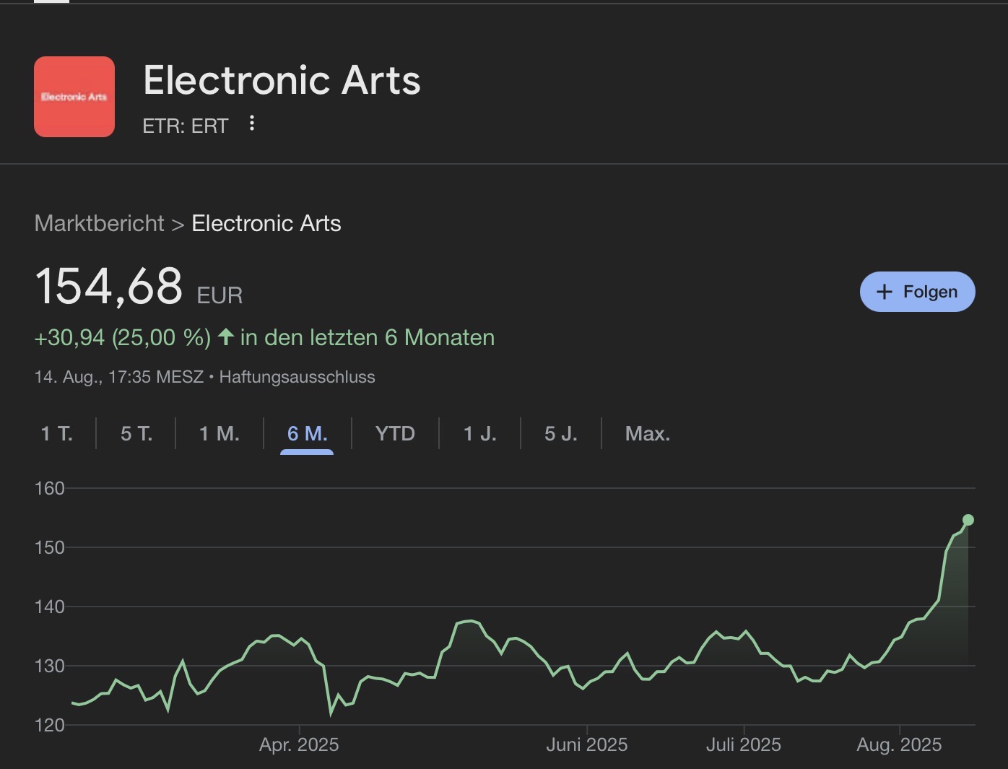Click the Electronic Arts red logo
Viewport: 1008px width, 769px height.
(74, 97)
